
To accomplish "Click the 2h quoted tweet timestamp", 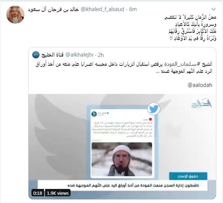I will 101,55.
